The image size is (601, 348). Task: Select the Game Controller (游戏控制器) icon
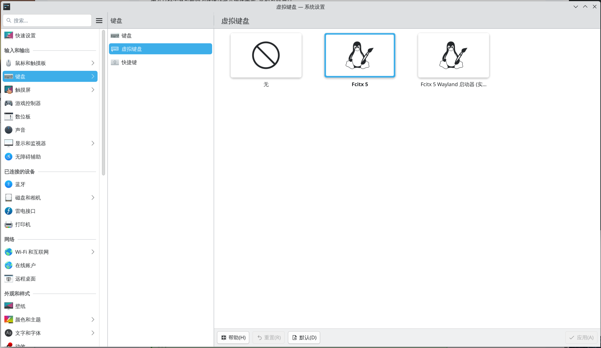click(x=8, y=103)
